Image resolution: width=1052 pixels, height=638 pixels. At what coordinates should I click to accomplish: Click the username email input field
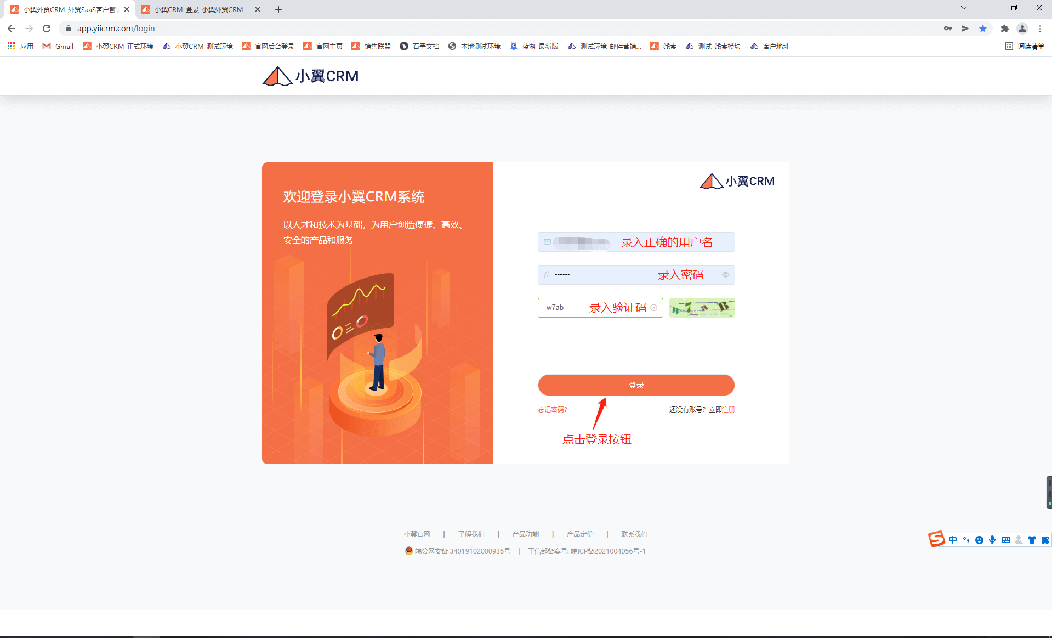click(636, 242)
